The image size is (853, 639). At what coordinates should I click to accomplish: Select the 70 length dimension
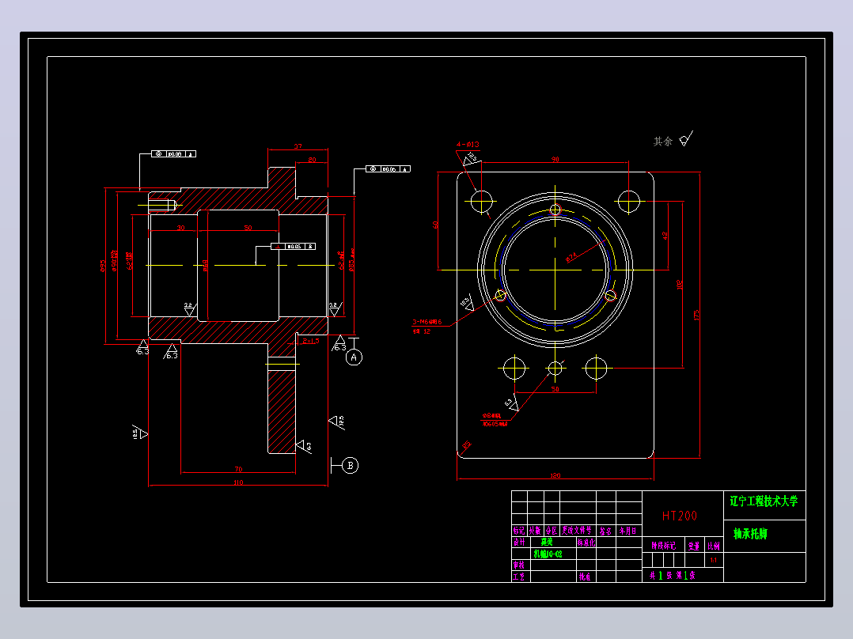click(x=238, y=469)
